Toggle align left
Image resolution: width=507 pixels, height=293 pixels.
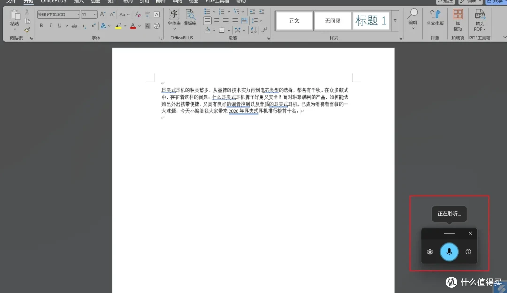tap(207, 21)
